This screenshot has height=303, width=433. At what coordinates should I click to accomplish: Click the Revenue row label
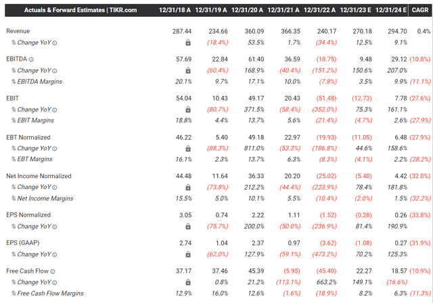point(18,31)
